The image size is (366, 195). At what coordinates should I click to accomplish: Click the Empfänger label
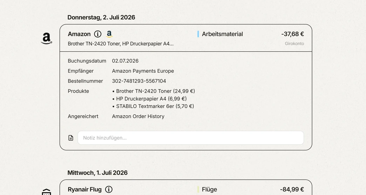pos(81,71)
